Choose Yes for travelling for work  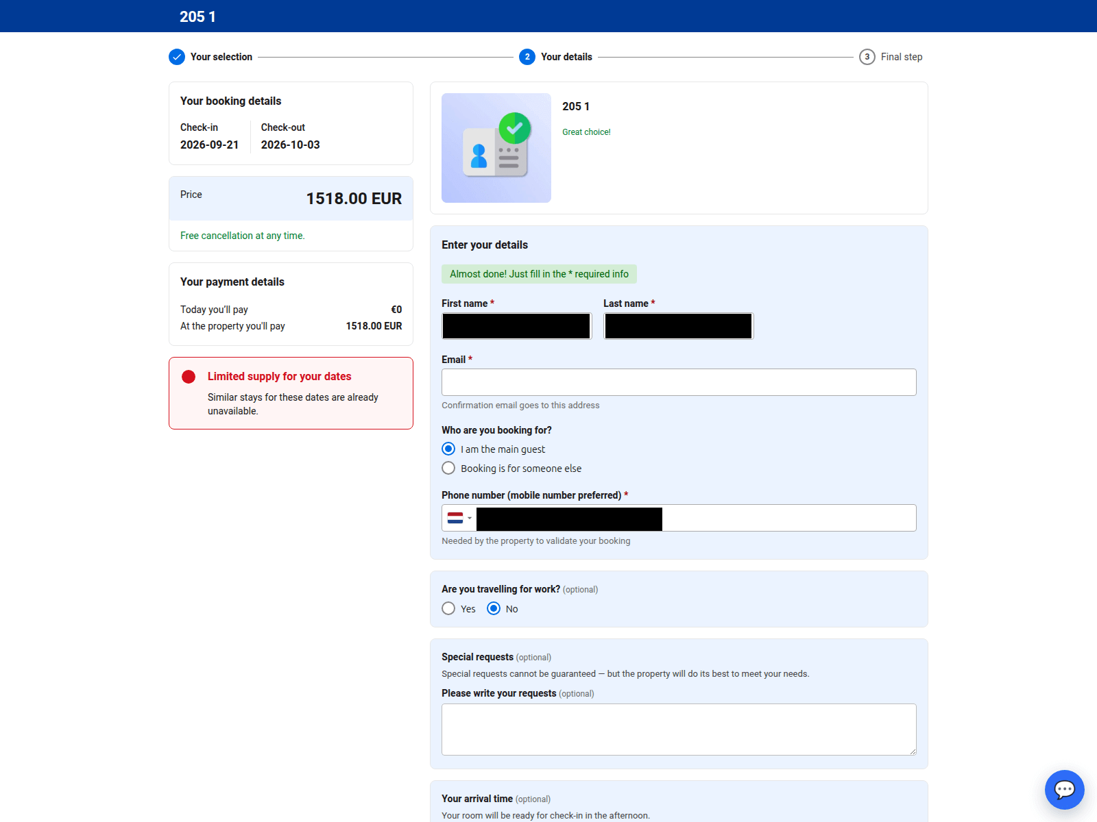[448, 608]
